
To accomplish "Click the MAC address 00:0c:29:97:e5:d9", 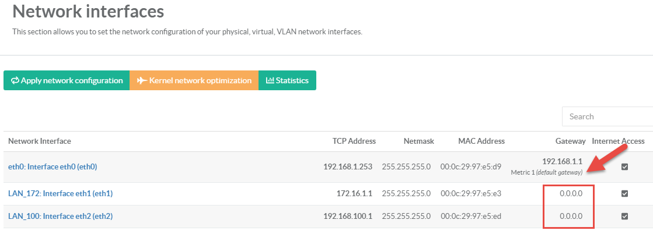I will (470, 166).
